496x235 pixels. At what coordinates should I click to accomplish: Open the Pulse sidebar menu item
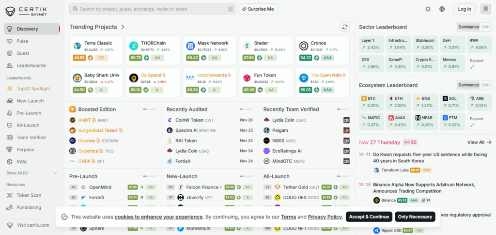tap(22, 41)
